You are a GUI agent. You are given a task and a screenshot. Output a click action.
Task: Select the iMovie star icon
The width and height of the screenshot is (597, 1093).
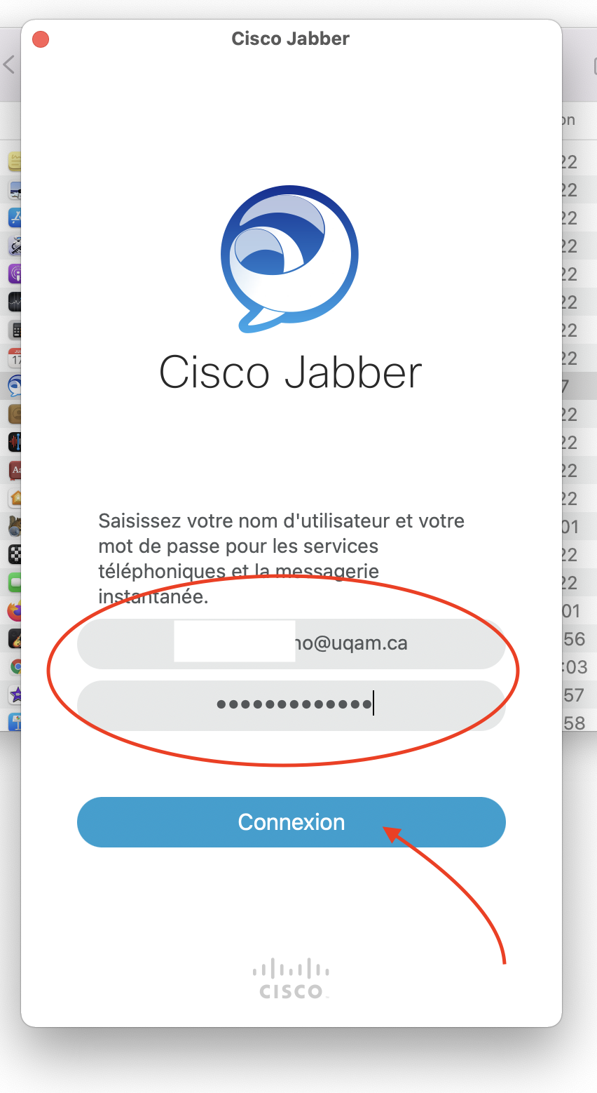tap(15, 695)
